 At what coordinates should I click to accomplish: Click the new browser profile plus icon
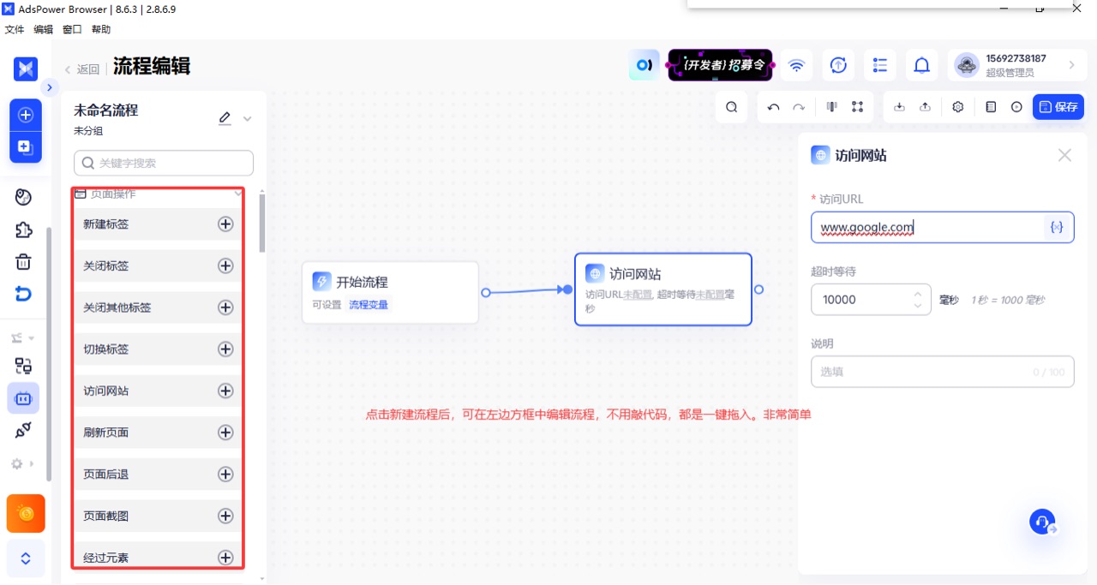pos(26,115)
